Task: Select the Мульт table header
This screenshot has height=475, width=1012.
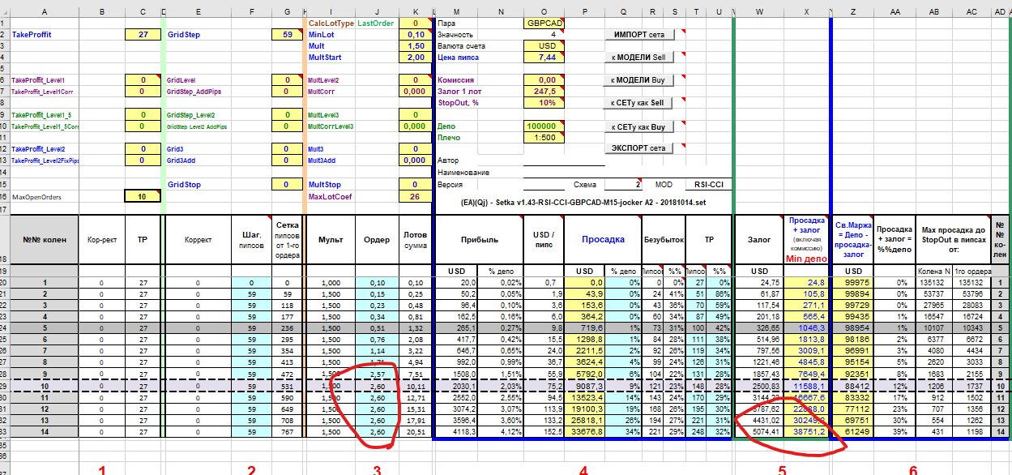Action: 331,240
